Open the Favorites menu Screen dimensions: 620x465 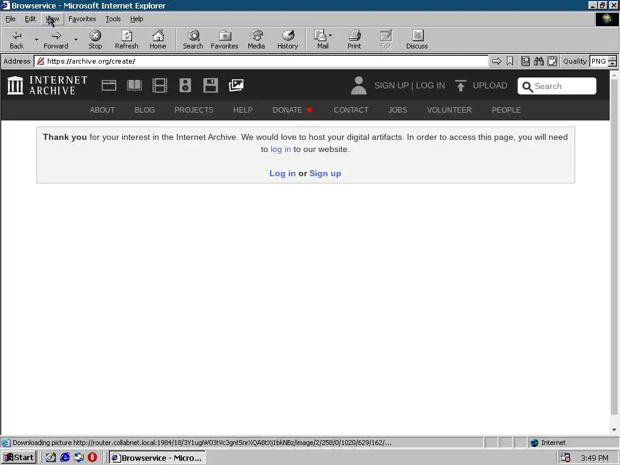point(82,19)
